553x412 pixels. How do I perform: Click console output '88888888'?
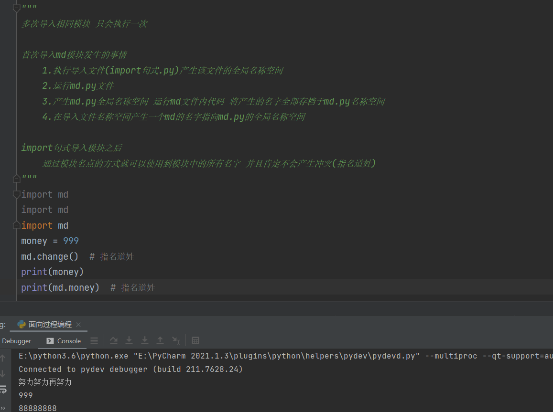pos(38,408)
